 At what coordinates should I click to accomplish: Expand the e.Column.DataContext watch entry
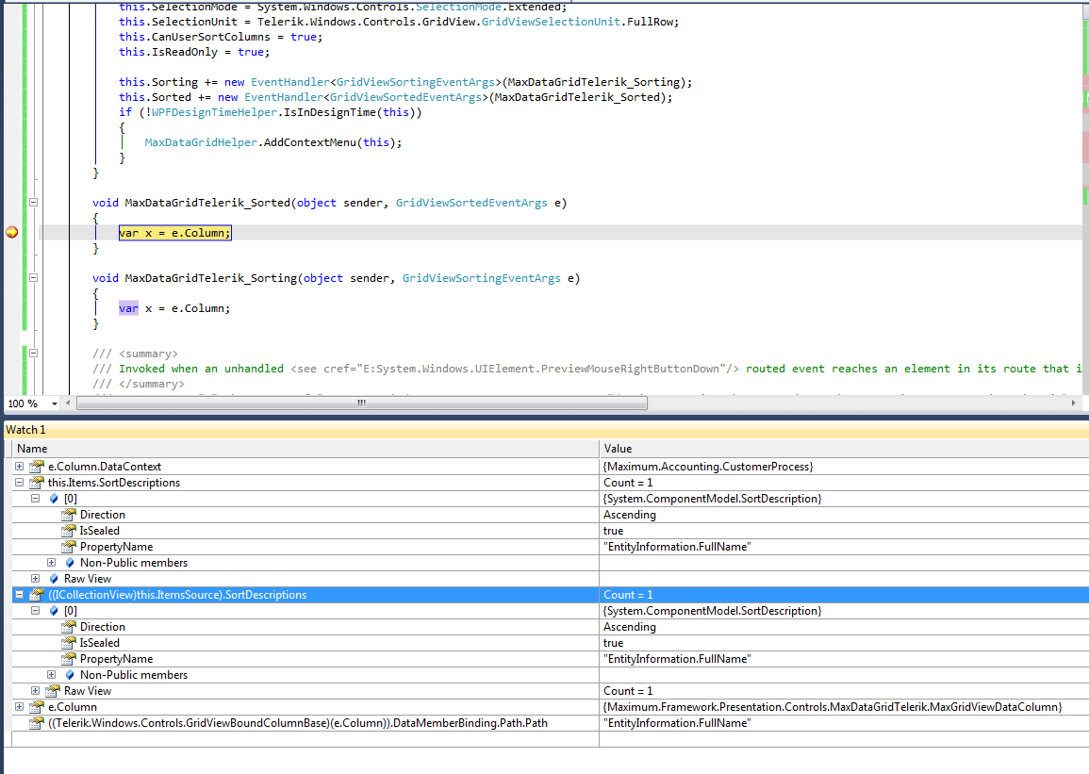point(20,467)
